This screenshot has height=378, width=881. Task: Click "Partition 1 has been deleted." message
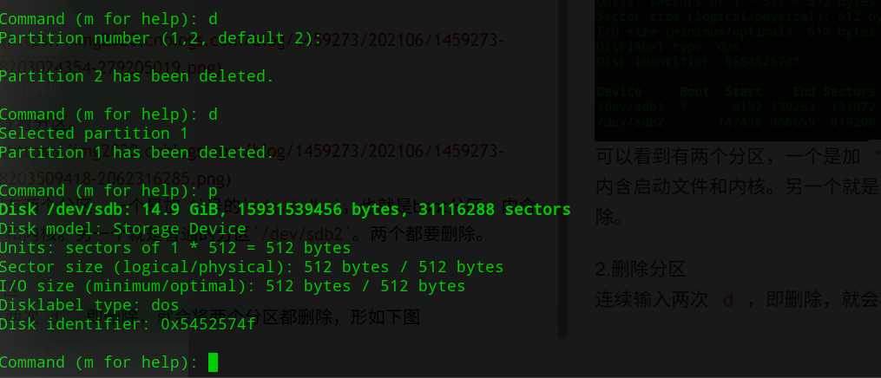(137, 153)
